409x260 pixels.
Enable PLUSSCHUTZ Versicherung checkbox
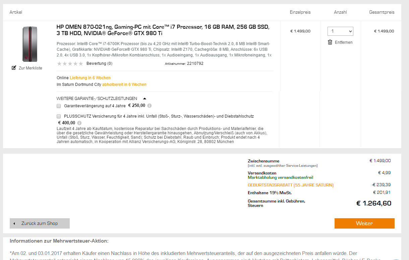point(59,116)
